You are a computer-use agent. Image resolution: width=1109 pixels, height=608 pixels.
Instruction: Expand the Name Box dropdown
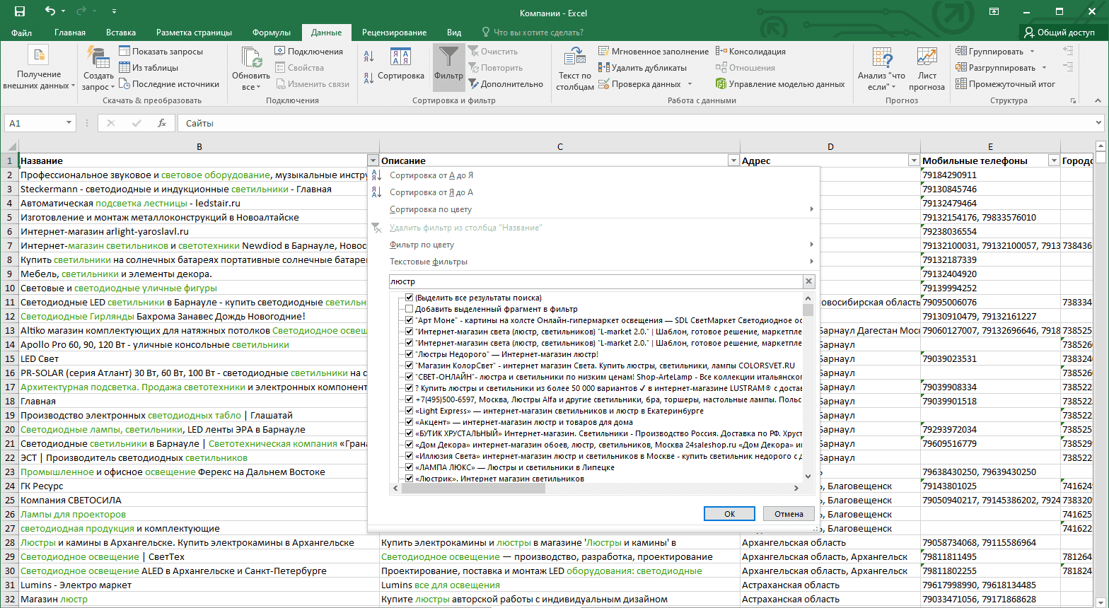pyautogui.click(x=69, y=123)
